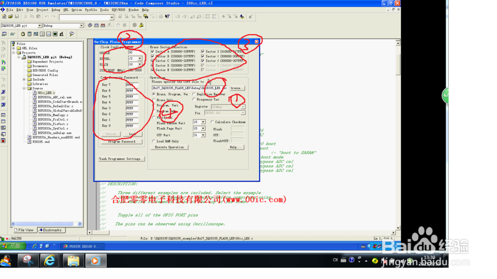Uncheck Sector A (338000-33FFFF) checkbox
Image resolution: width=497 pixels, height=279 pixels.
pyautogui.click(x=153, y=51)
